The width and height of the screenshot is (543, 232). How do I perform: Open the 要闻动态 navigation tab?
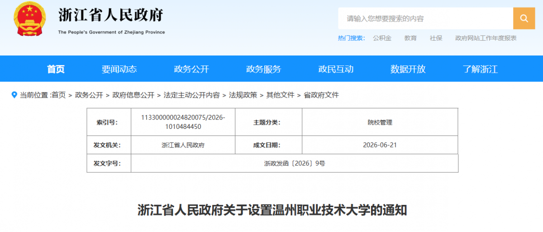(119, 69)
